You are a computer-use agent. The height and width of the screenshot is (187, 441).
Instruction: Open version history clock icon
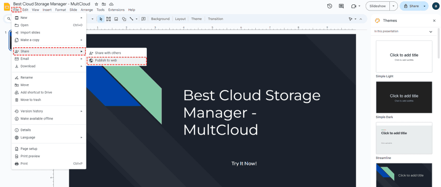(329, 6)
